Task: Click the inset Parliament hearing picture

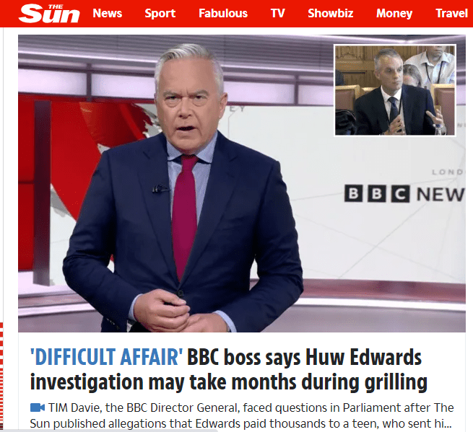Action: [395, 90]
